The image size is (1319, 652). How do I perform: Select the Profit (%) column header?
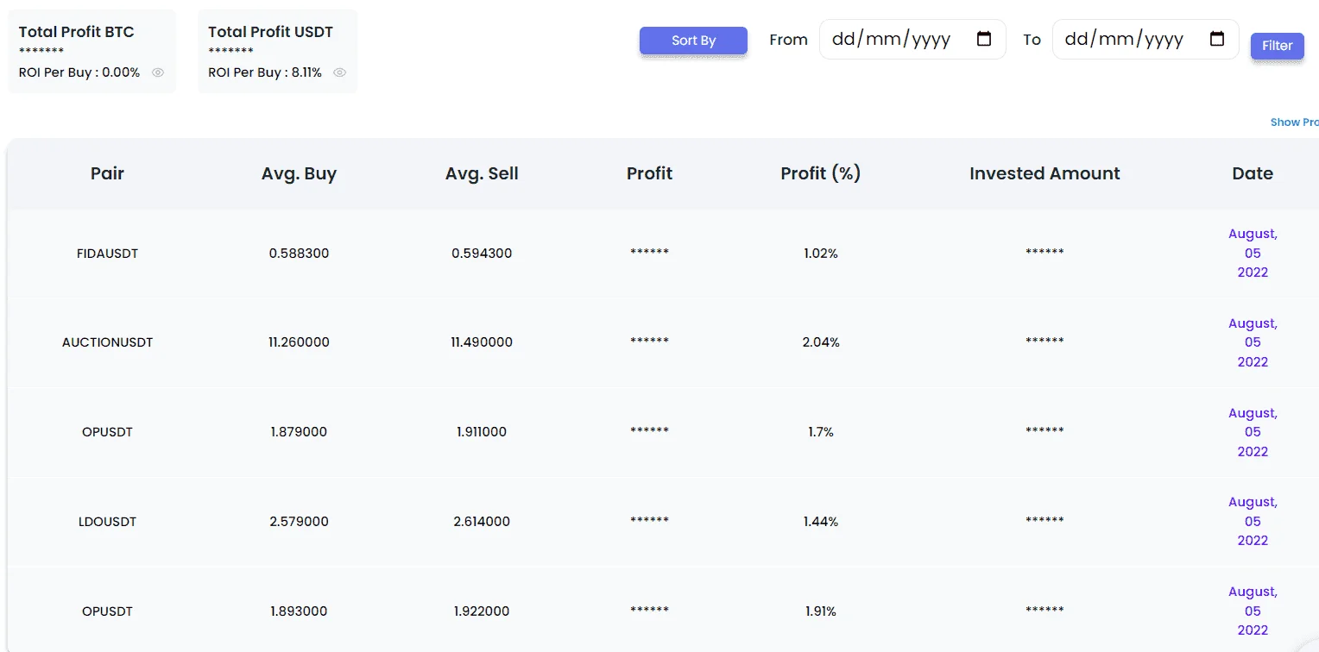click(x=820, y=173)
